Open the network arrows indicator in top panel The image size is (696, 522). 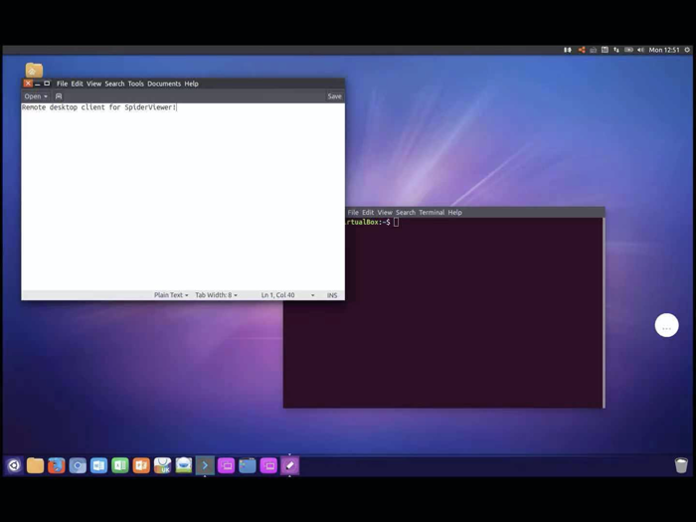(x=616, y=50)
